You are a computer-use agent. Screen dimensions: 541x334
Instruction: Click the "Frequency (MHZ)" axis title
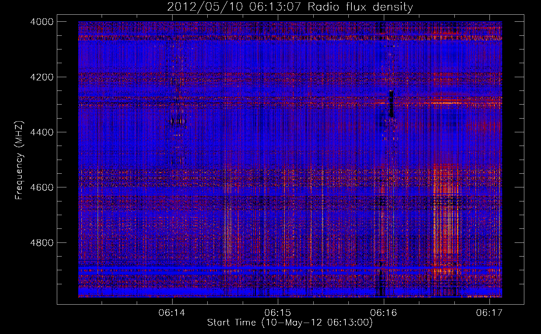pyautogui.click(x=19, y=160)
